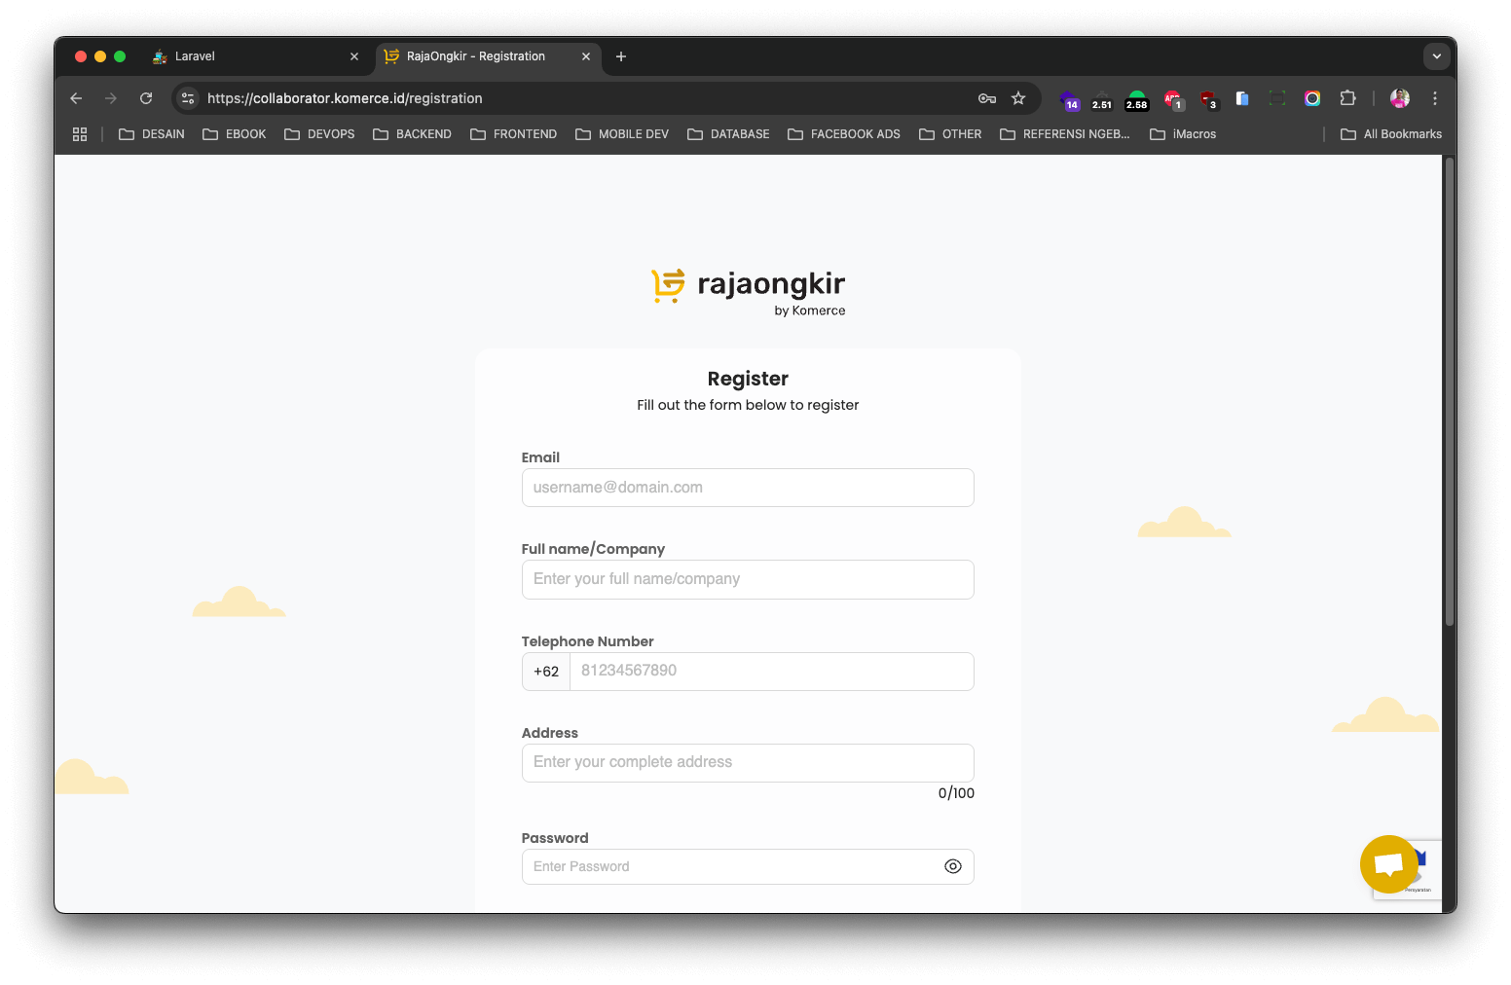
Task: Open the saved passwords key icon
Action: click(x=987, y=98)
